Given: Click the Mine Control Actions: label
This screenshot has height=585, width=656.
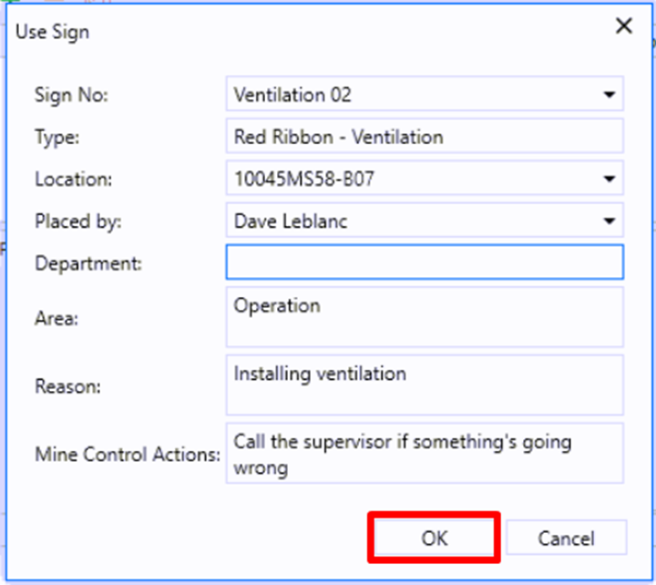Looking at the screenshot, I should (127, 454).
